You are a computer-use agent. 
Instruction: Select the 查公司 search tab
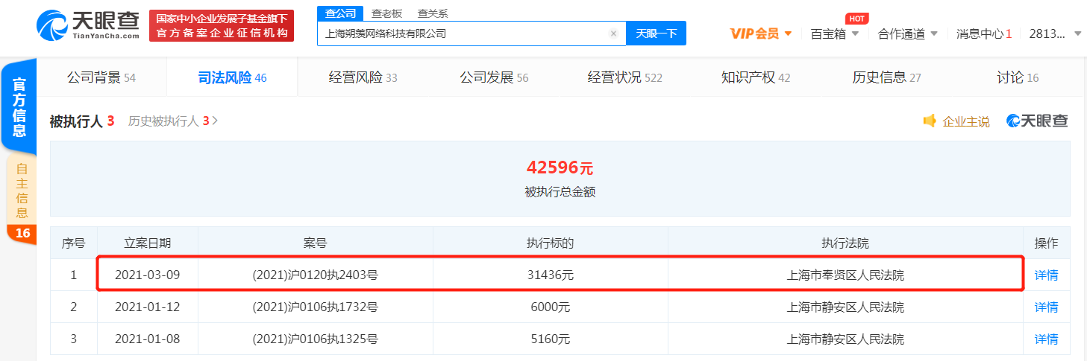tap(341, 13)
